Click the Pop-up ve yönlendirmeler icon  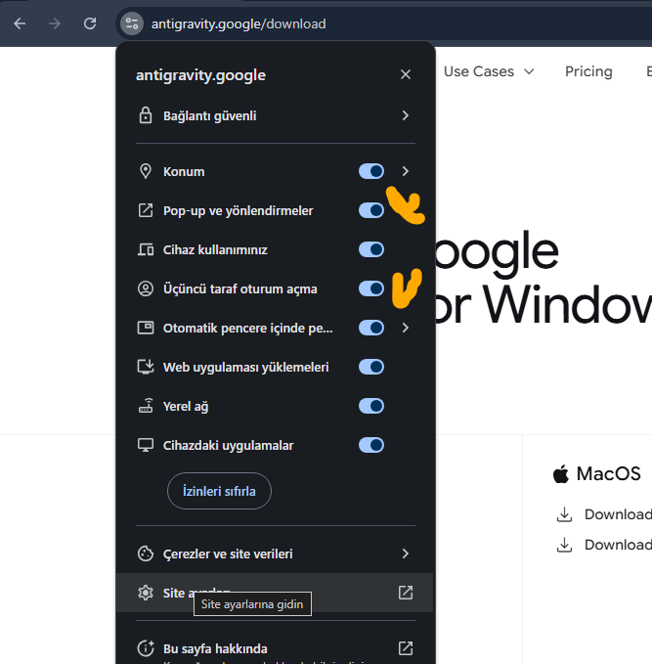tap(146, 210)
